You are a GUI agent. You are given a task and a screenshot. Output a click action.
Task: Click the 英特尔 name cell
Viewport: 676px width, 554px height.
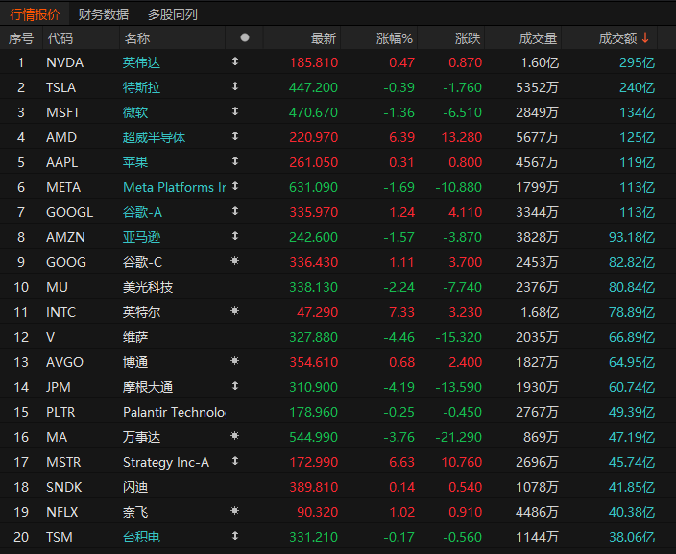(x=141, y=313)
